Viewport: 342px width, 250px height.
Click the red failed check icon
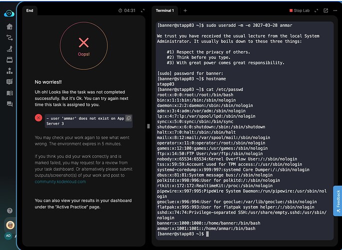tap(38, 118)
